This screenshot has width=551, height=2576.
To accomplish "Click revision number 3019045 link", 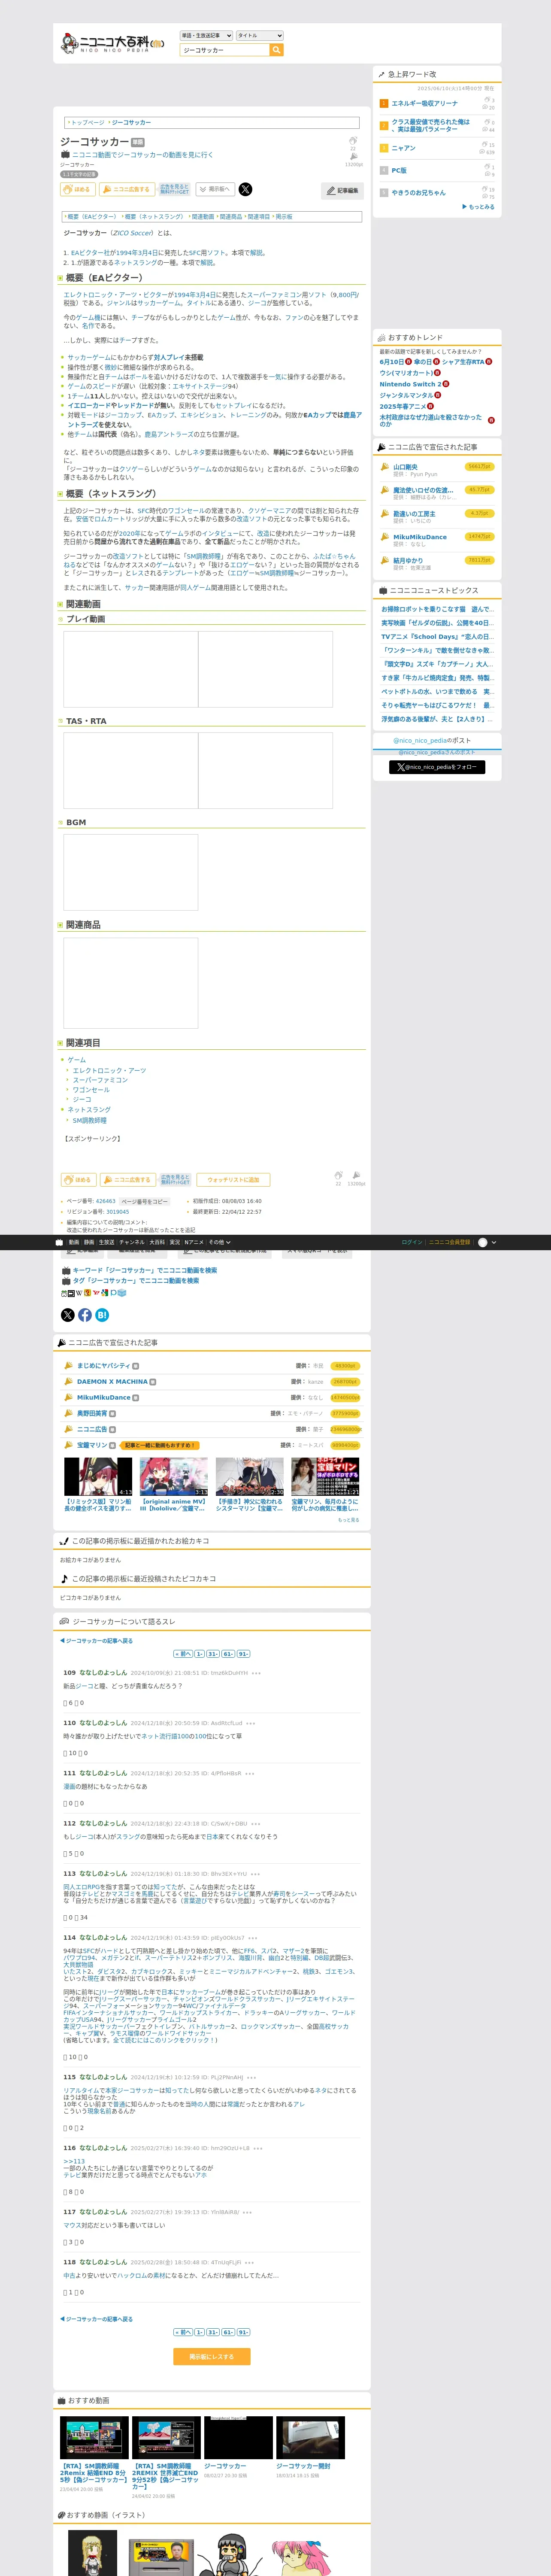I will pos(118,1212).
